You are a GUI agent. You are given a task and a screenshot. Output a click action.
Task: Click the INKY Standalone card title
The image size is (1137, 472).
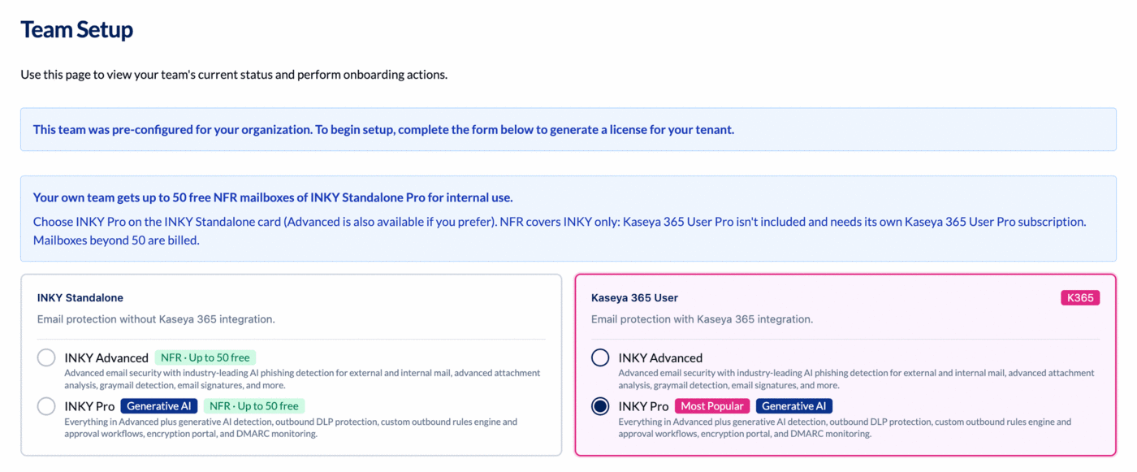point(80,298)
